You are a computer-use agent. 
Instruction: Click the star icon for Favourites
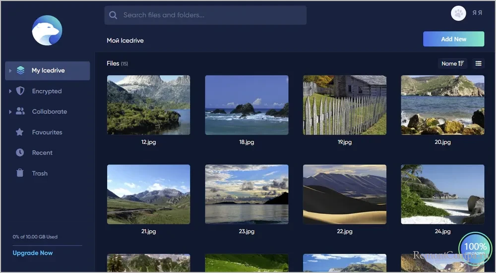point(20,132)
